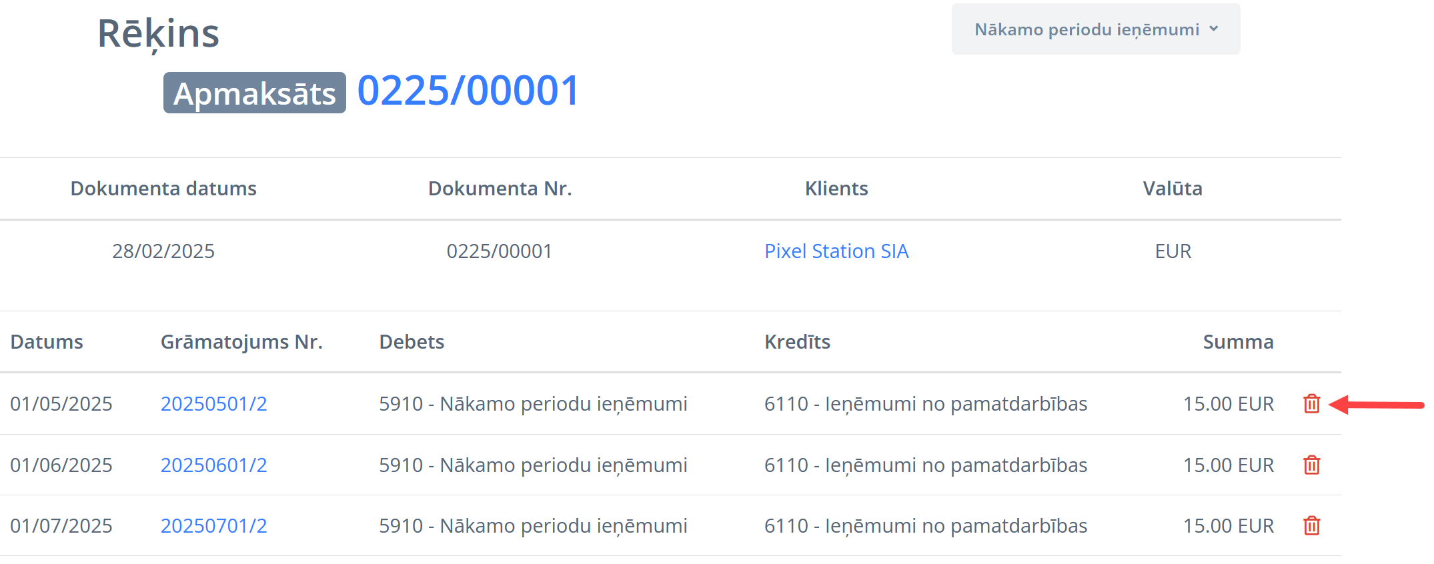Remove the 01/07/2025 entry via trash icon
Screen dimensions: 1434x564
click(1311, 525)
